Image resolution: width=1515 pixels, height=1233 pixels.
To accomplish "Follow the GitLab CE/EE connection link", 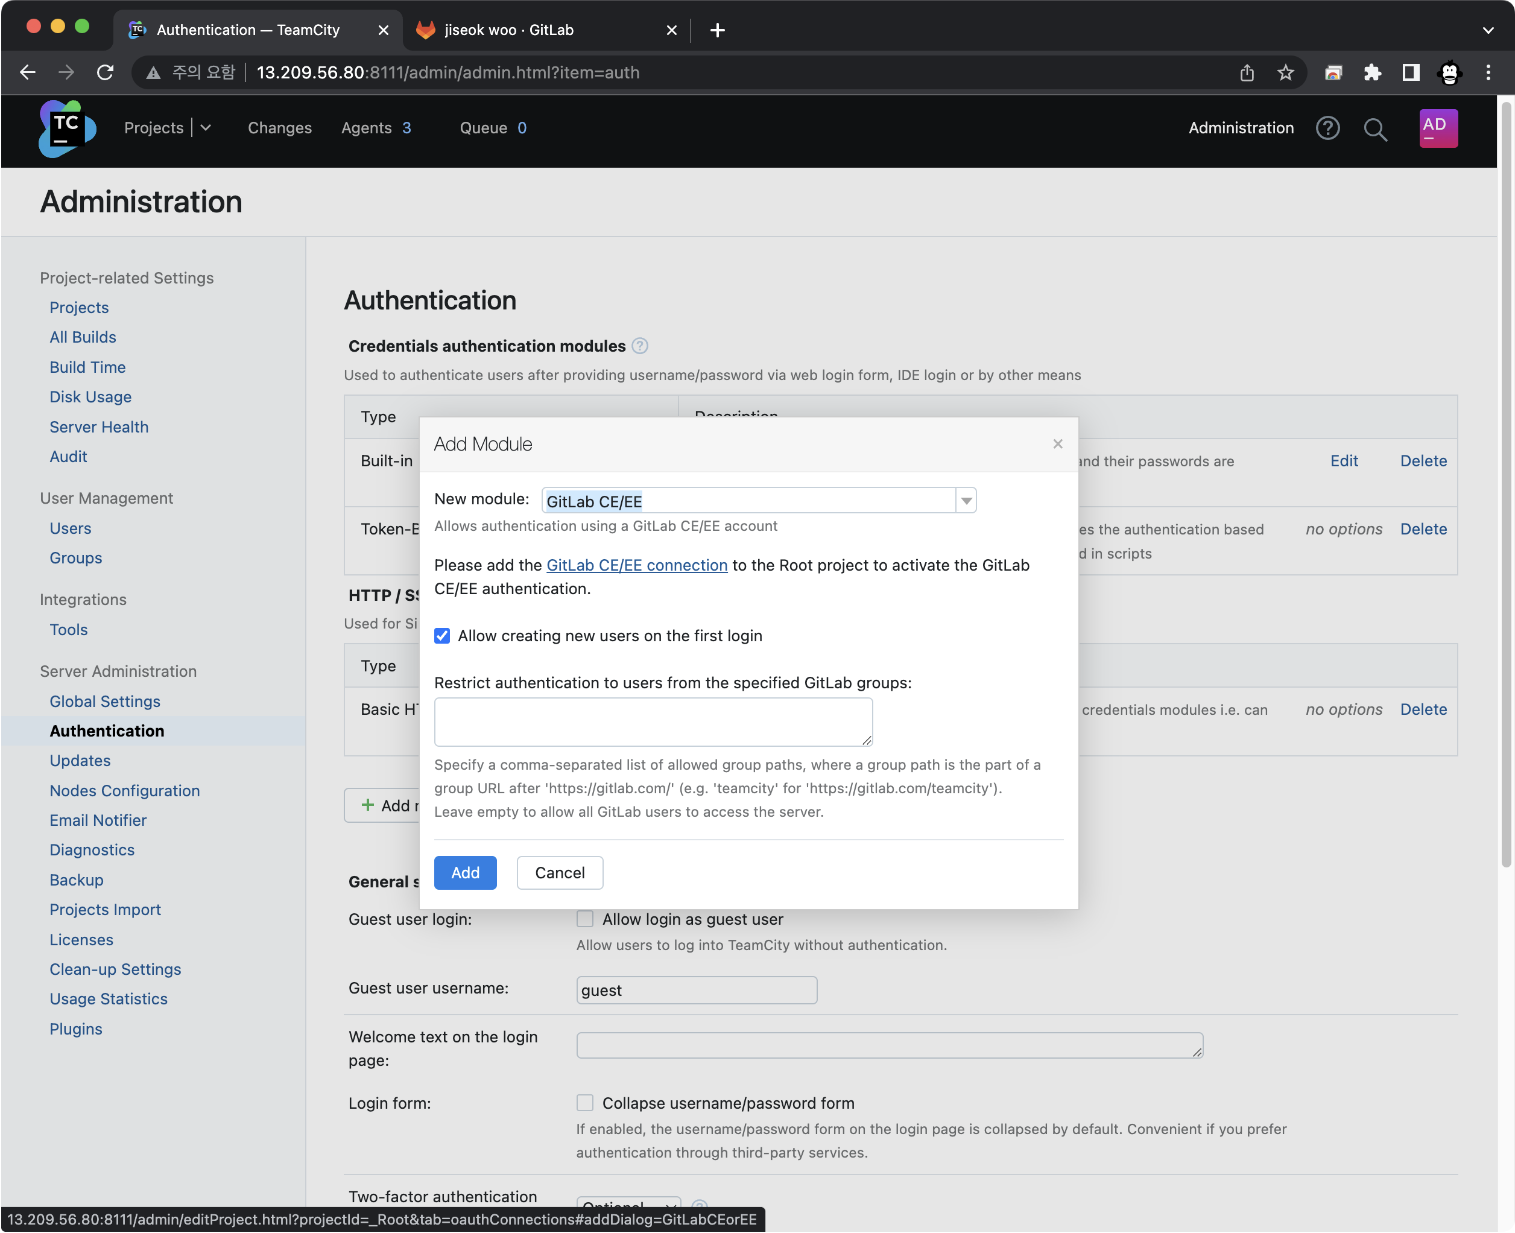I will 637,565.
